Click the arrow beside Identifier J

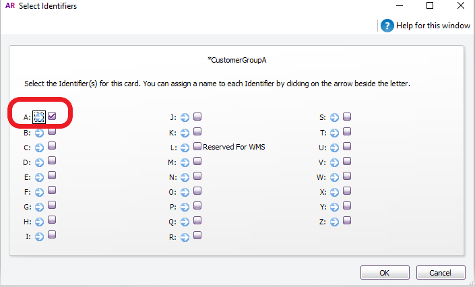pyautogui.click(x=185, y=118)
